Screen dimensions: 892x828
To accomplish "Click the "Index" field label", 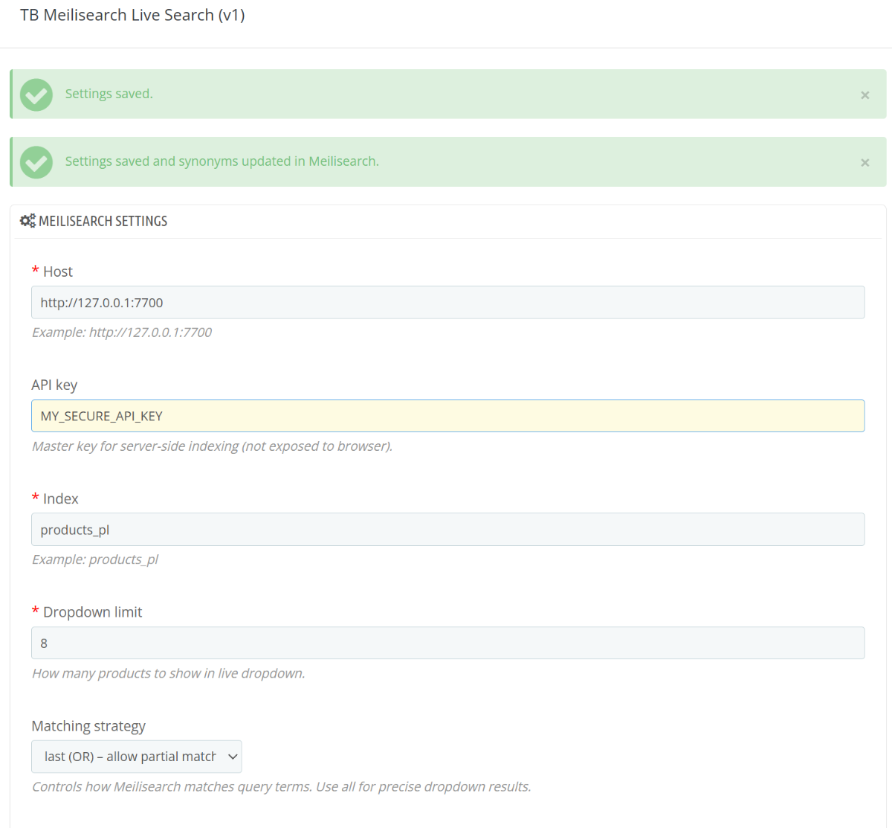I will 60,498.
